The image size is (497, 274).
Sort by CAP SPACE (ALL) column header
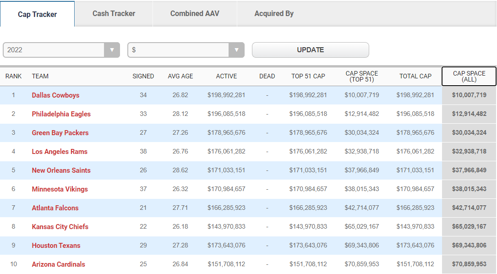469,77
